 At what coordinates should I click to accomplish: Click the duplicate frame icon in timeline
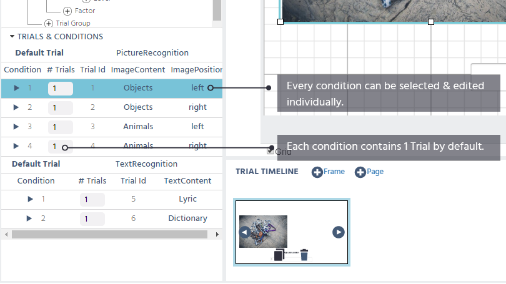pyautogui.click(x=279, y=255)
